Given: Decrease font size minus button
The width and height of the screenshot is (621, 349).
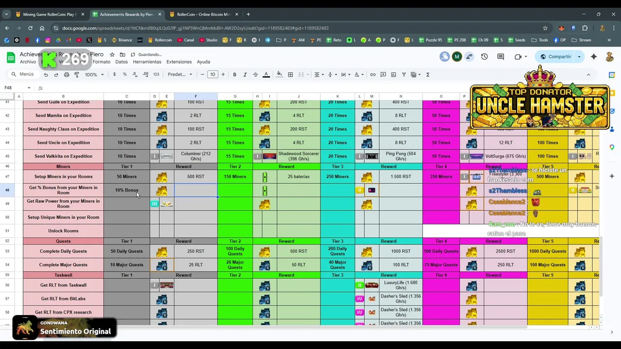Looking at the screenshot, I should tap(202, 75).
